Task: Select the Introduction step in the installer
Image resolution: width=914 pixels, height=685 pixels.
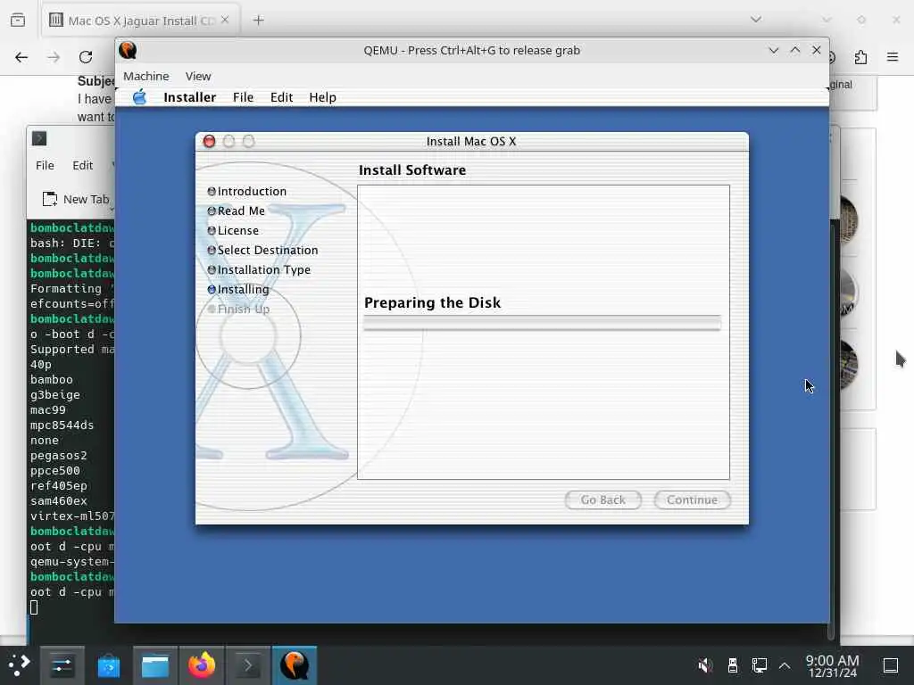Action: 247,192
